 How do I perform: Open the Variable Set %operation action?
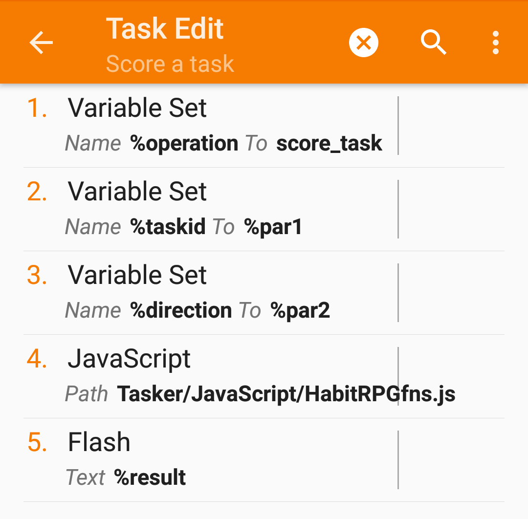[x=137, y=108]
